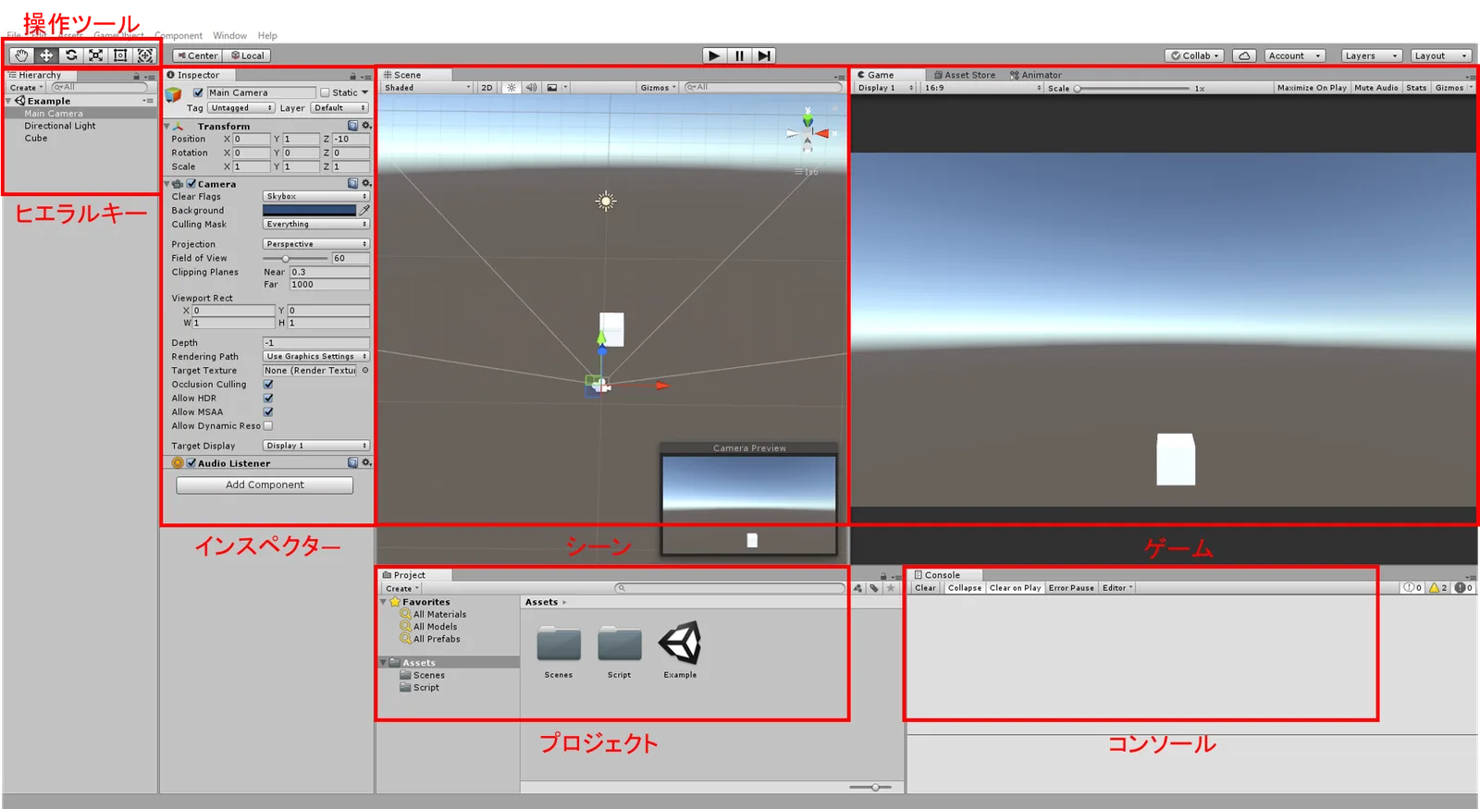
Task: Click the game object cube icon in Inspector
Action: pos(173,94)
